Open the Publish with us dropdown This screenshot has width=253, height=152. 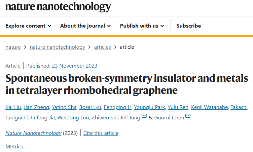[x=142, y=26]
